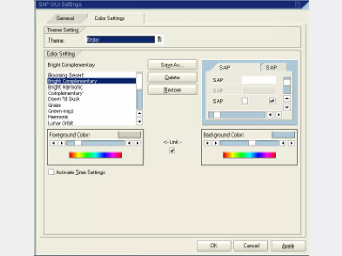
Task: Click the Foreground Color swatch
Action: pos(129,135)
